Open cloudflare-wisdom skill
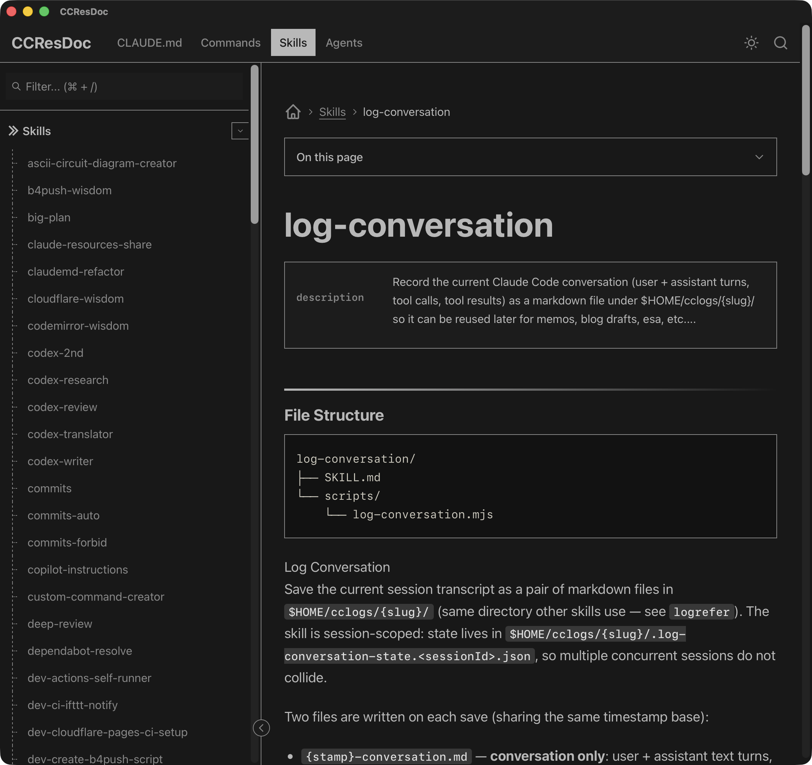The height and width of the screenshot is (765, 812). click(76, 298)
